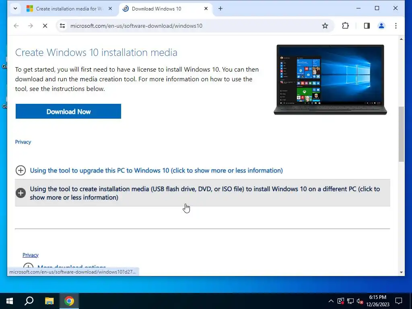Open the underlined Privacy link near bottom
Viewport: 412px width, 309px height.
pos(31,255)
